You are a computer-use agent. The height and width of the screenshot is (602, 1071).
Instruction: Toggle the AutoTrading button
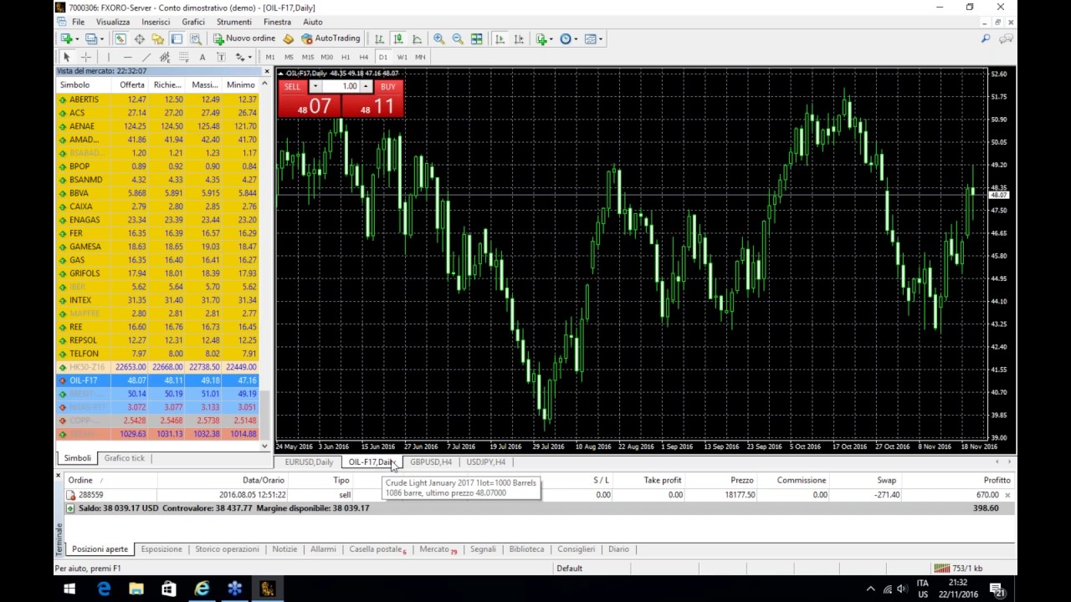coord(331,38)
